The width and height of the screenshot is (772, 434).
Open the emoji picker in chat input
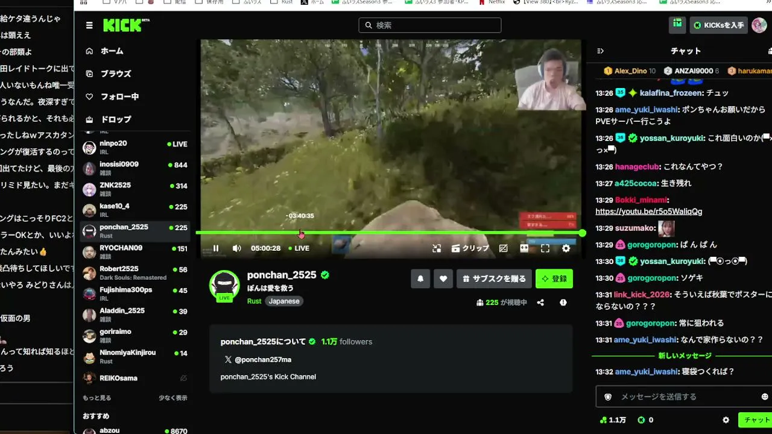[765, 397]
